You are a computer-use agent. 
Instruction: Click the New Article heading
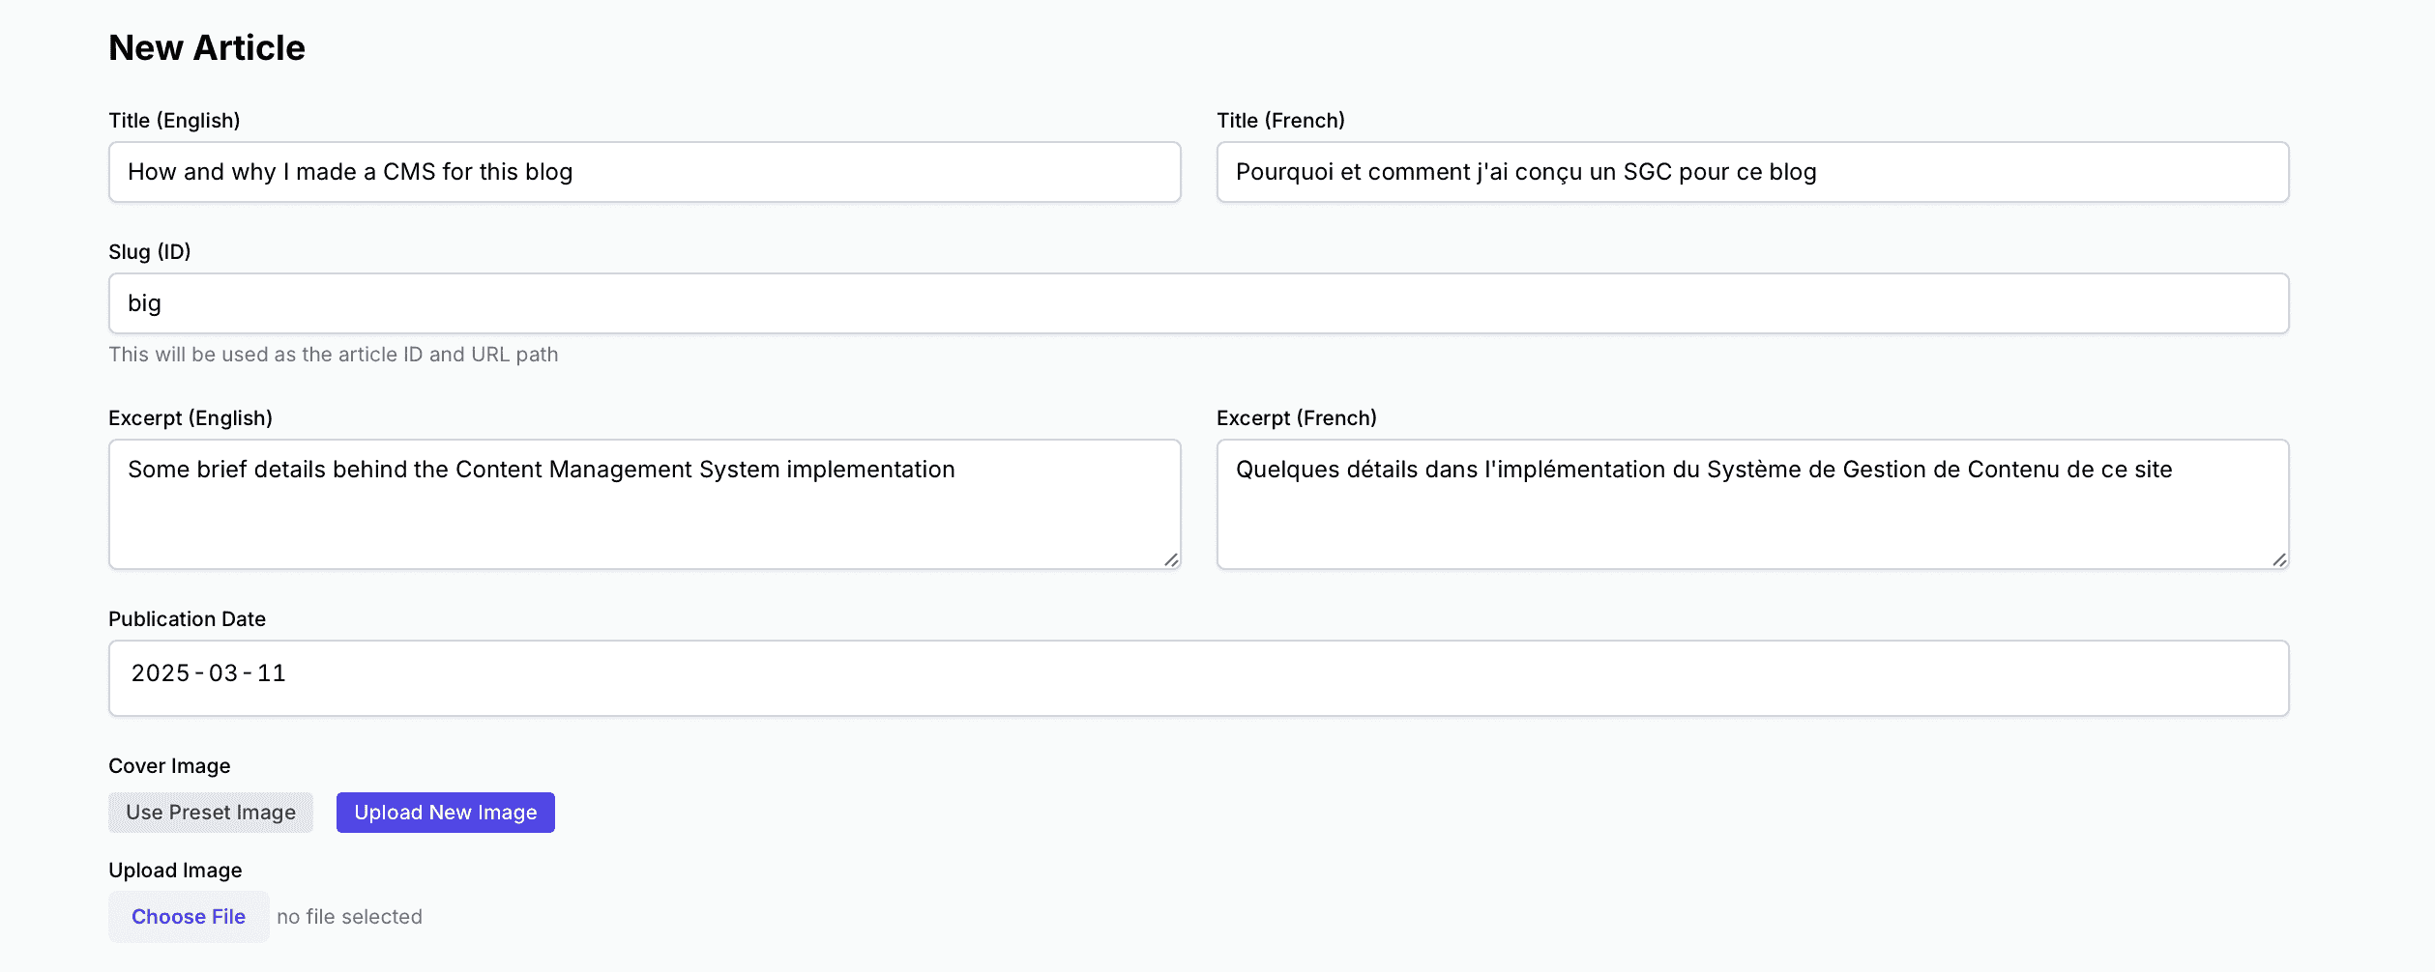(207, 48)
